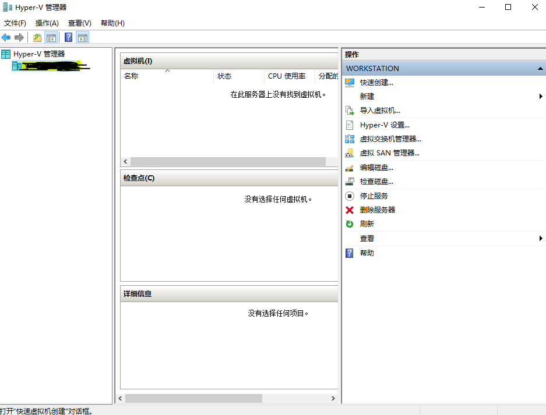Collapse the WORKSTATION actions section arrow
This screenshot has height=415, width=546.
[540, 69]
